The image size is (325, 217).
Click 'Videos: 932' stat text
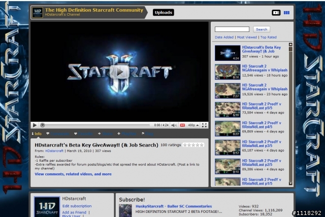coord(248,206)
